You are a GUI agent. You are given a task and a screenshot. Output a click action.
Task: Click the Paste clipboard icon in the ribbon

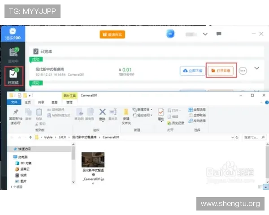(39, 112)
